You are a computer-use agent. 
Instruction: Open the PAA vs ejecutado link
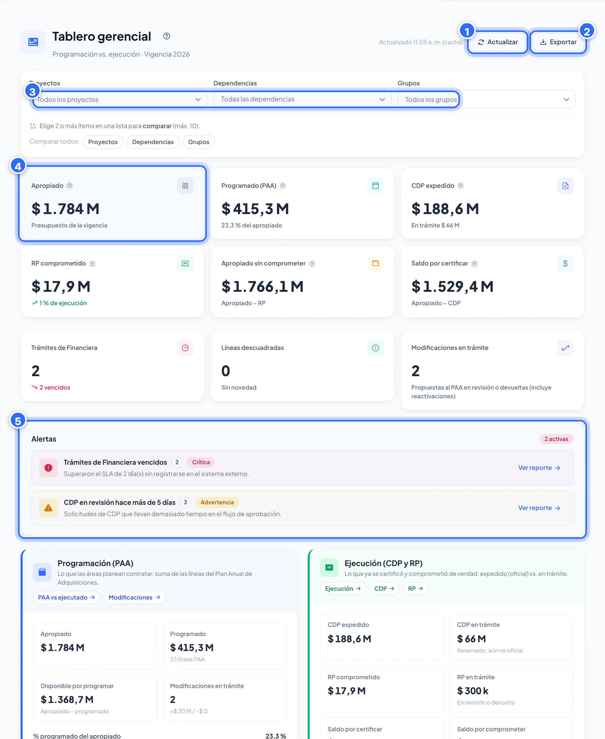click(66, 597)
